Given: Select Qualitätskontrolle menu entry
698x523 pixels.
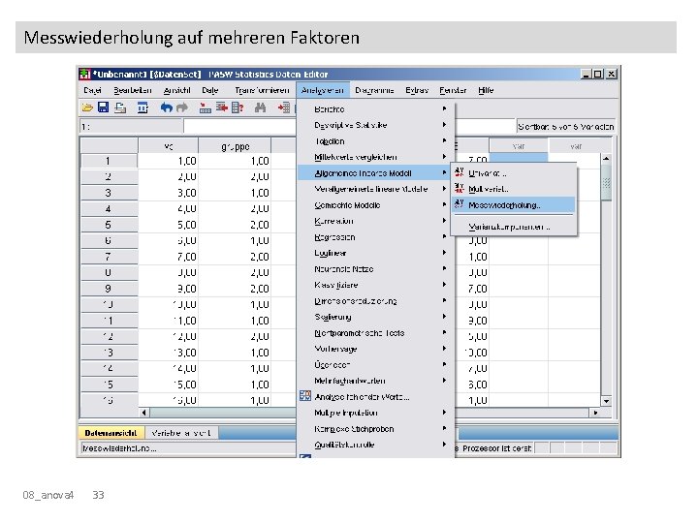Looking at the screenshot, I should (x=374, y=445).
